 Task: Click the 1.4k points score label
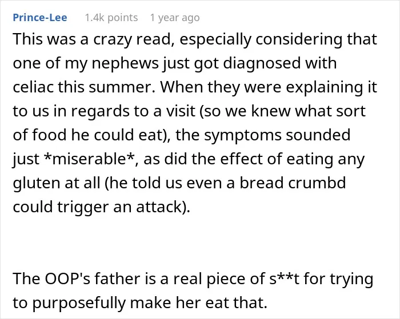coord(111,18)
